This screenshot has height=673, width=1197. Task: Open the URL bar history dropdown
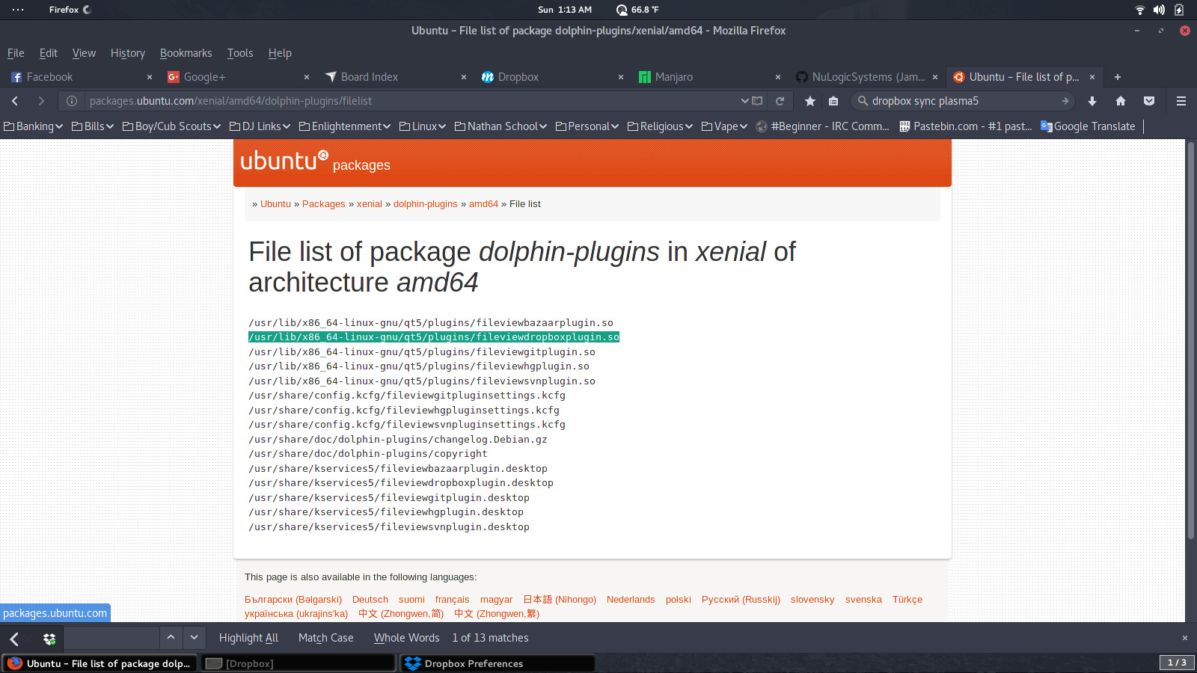pos(744,101)
